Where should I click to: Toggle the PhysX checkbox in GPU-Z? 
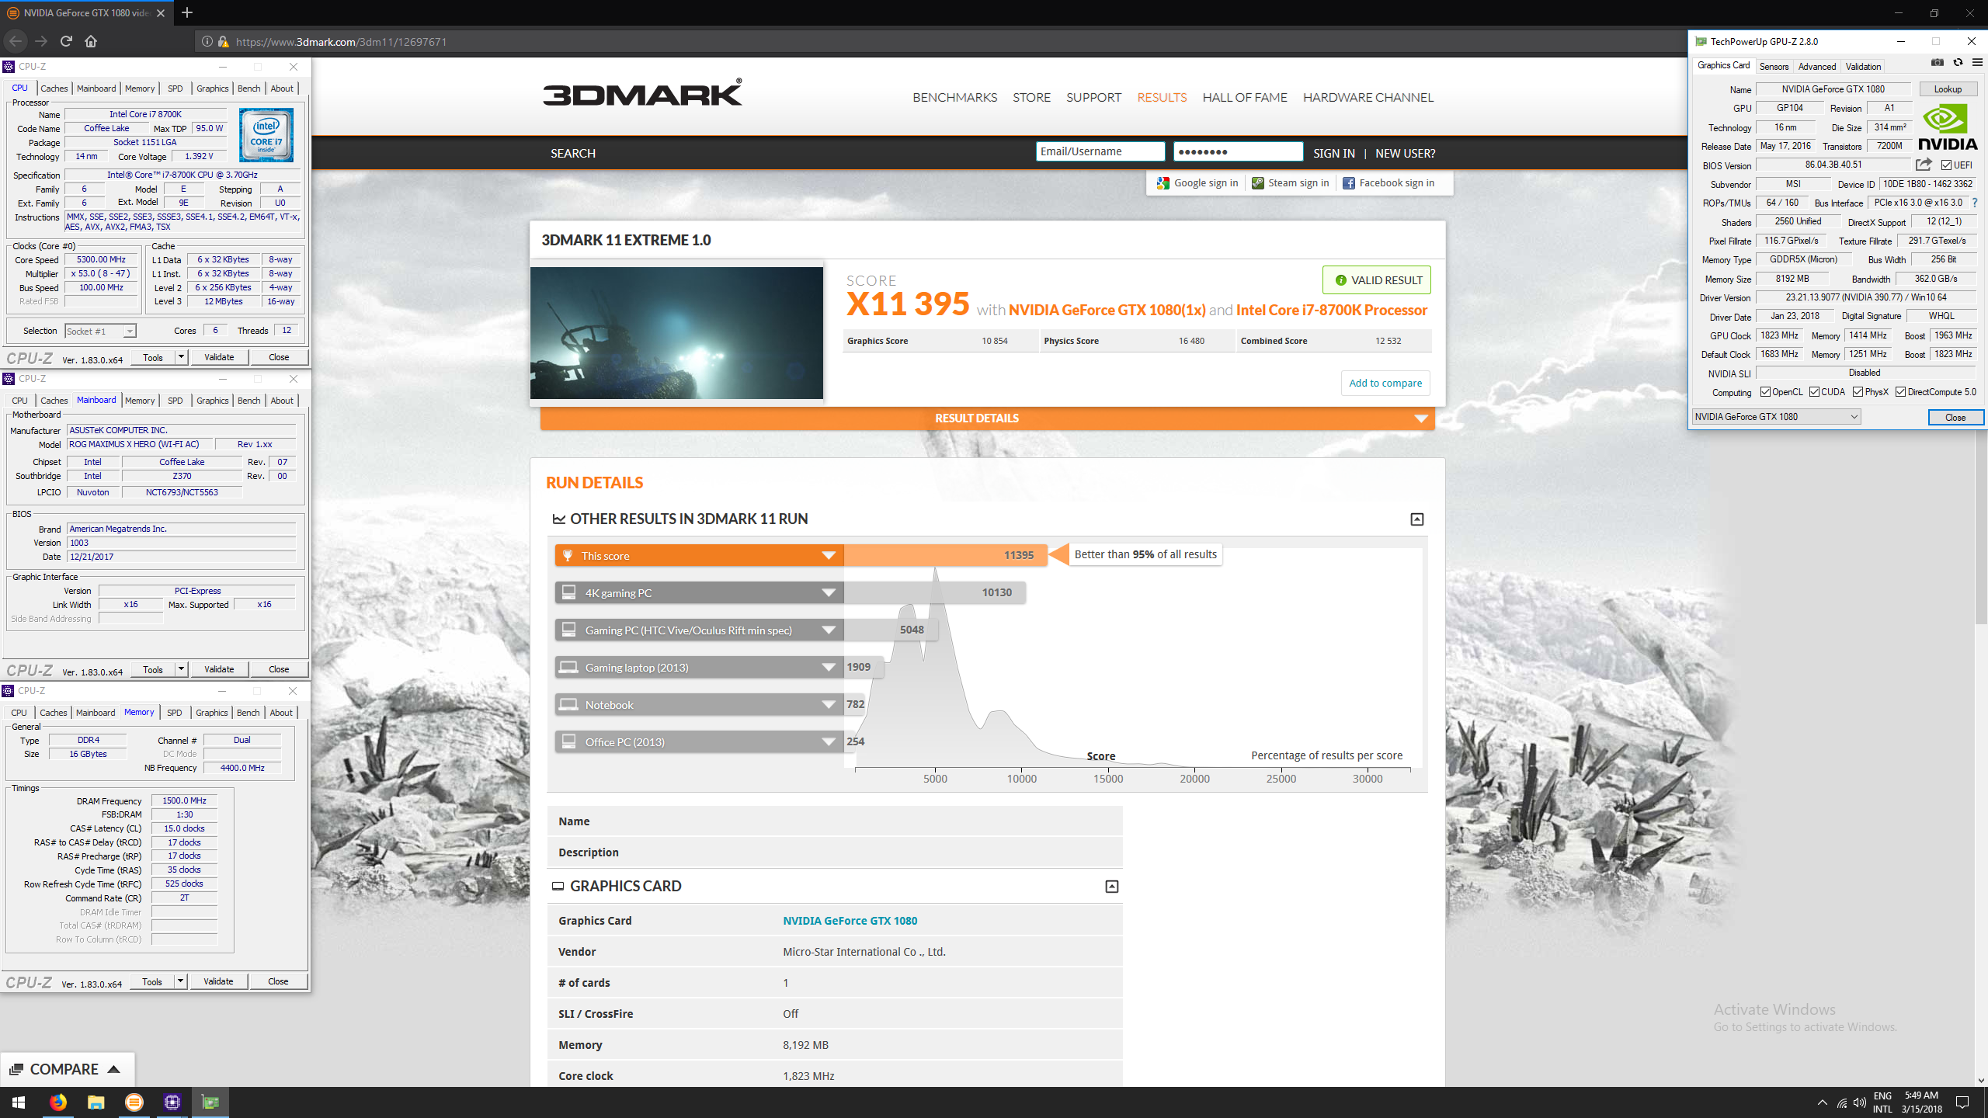1858,392
